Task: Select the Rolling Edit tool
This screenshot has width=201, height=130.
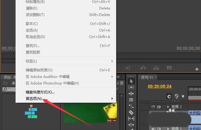Action: [131, 100]
